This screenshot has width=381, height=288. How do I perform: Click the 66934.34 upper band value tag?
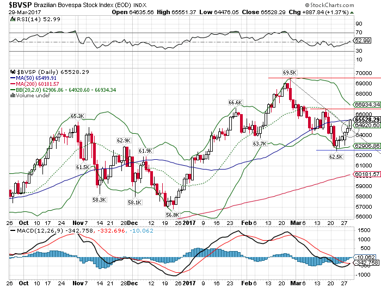[367, 104]
